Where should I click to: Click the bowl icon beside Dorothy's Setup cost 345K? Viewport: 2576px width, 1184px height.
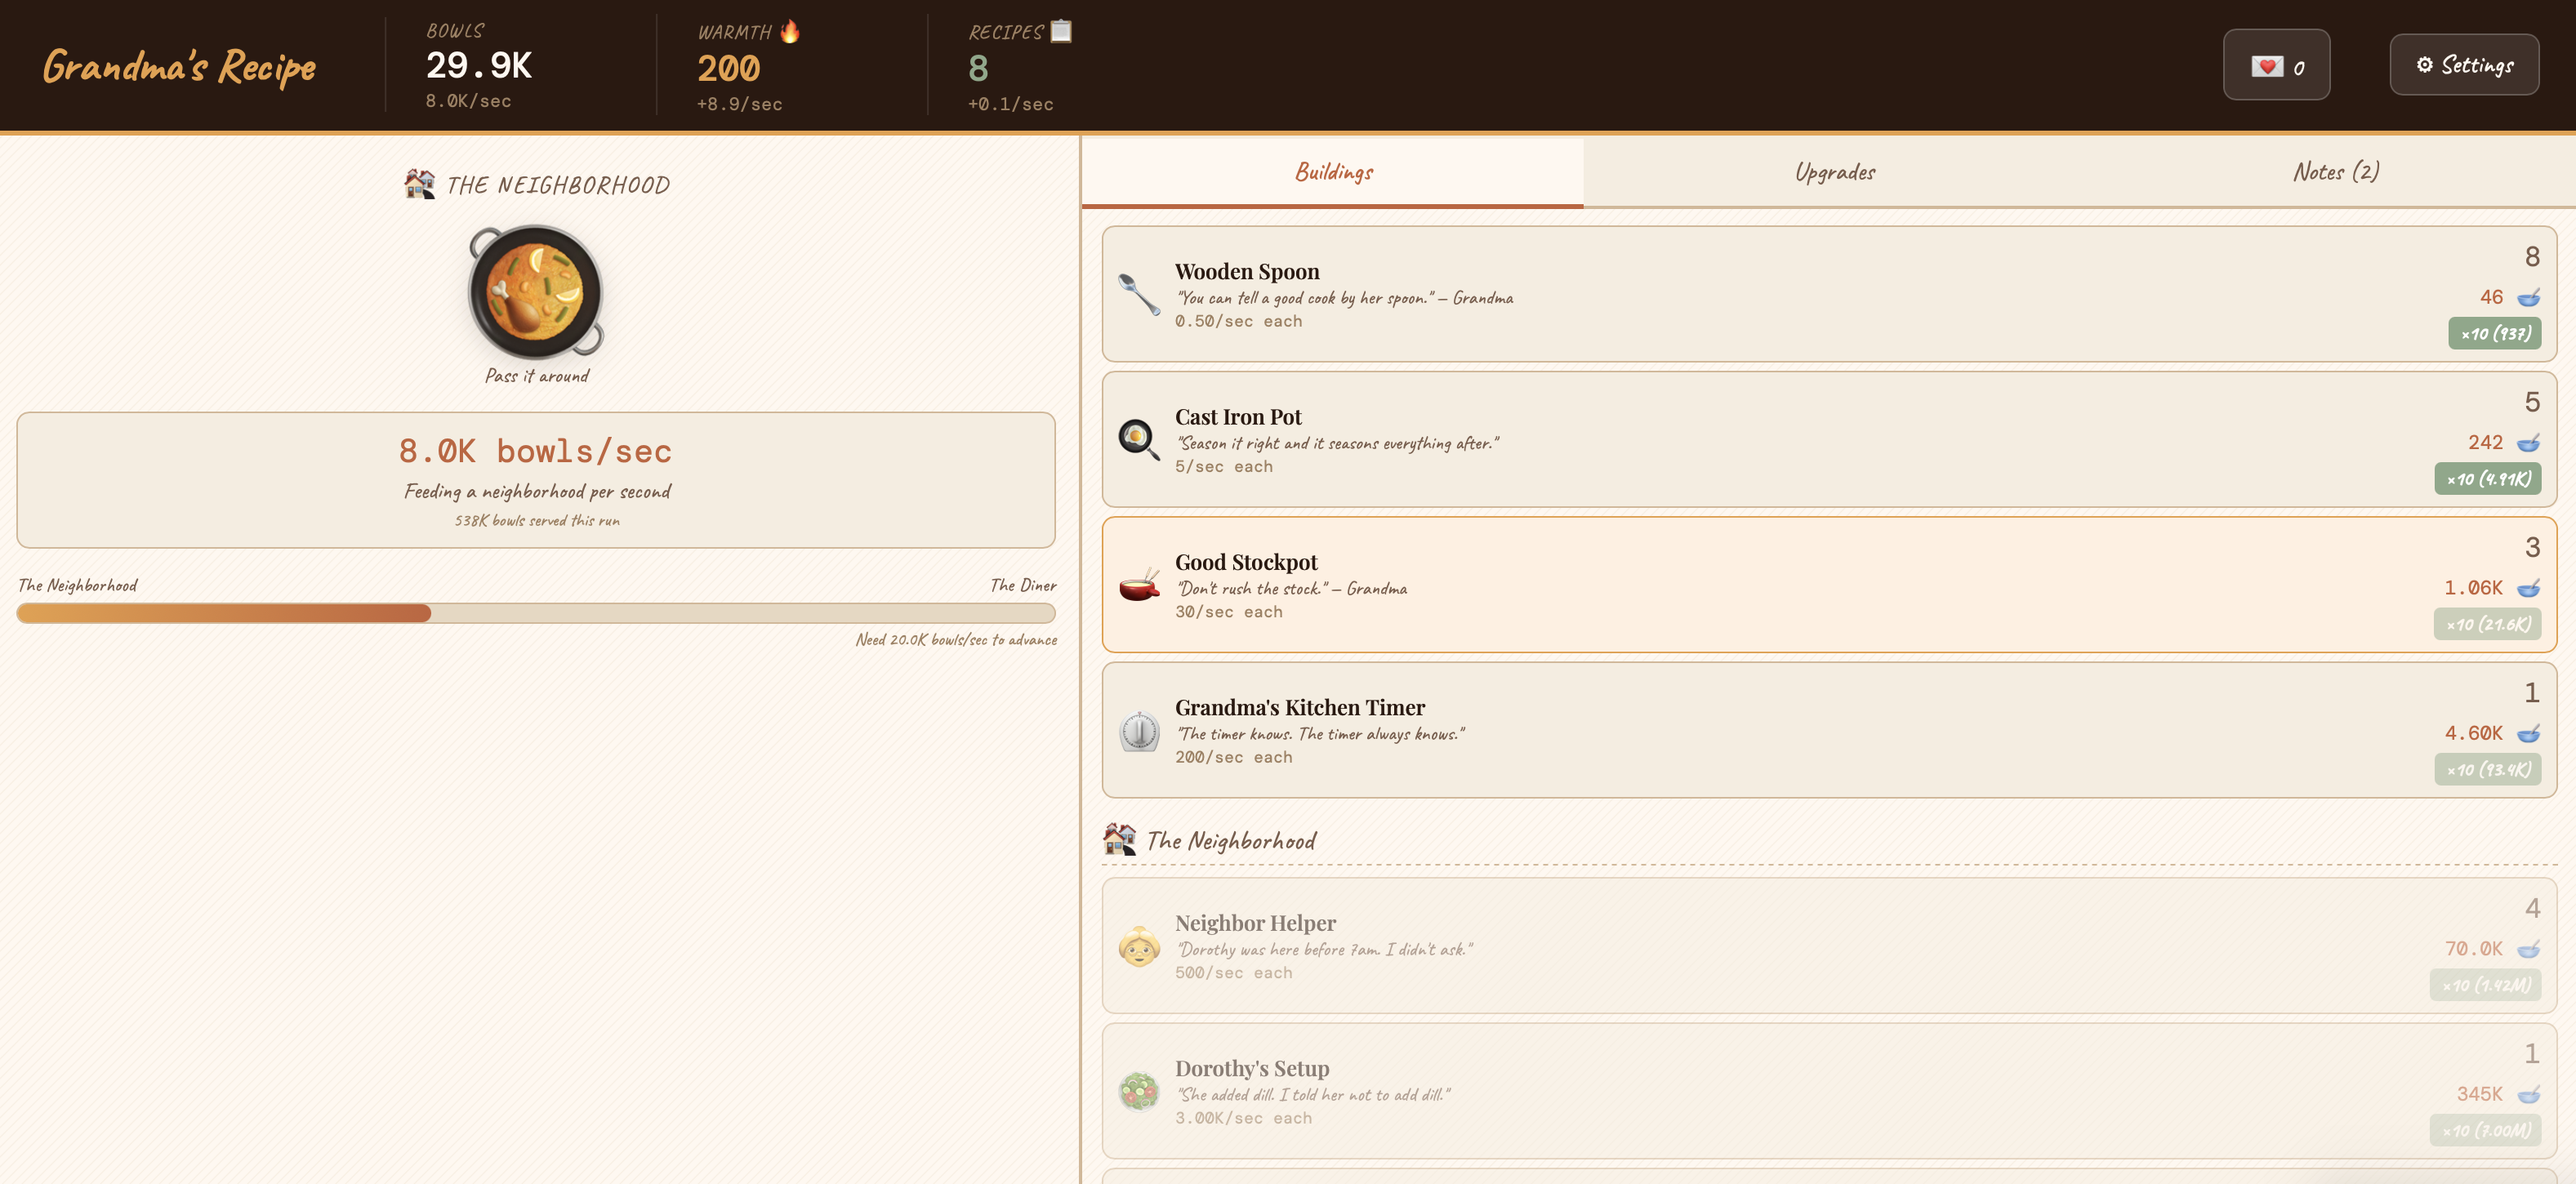(x=2528, y=1094)
